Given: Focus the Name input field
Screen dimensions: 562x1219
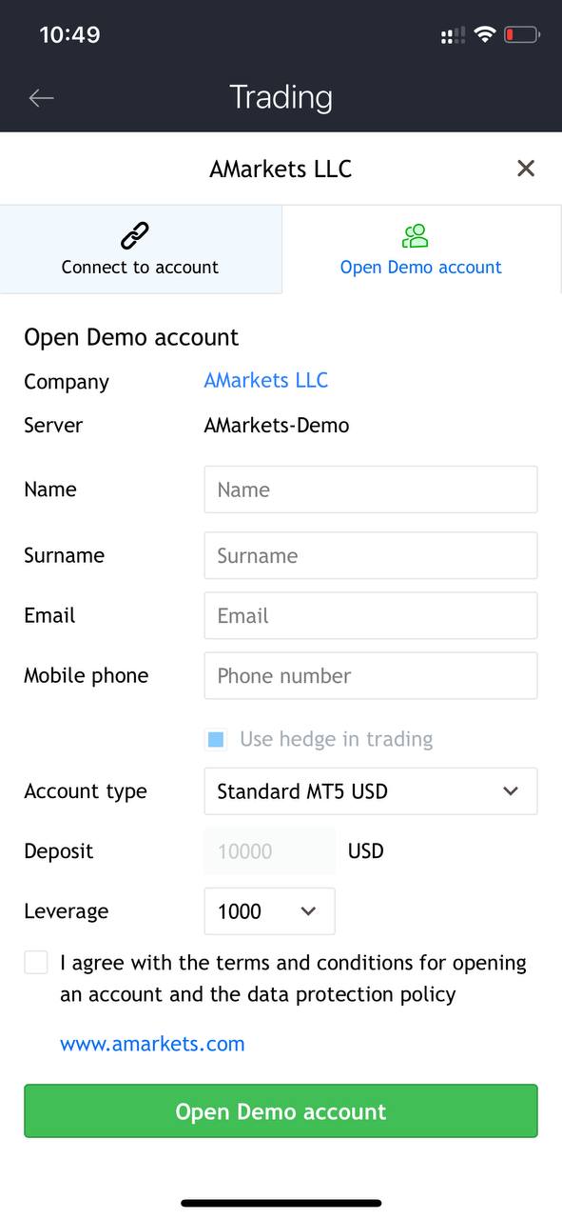Looking at the screenshot, I should (x=371, y=490).
